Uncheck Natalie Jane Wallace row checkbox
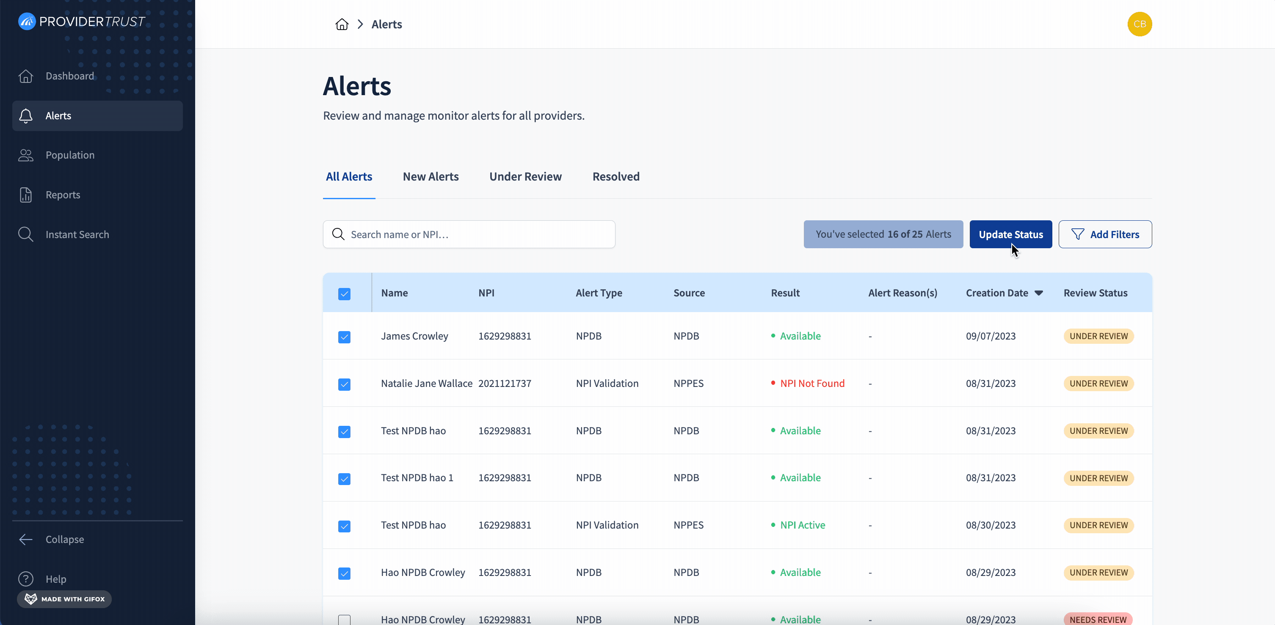This screenshot has height=625, width=1275. tap(345, 384)
